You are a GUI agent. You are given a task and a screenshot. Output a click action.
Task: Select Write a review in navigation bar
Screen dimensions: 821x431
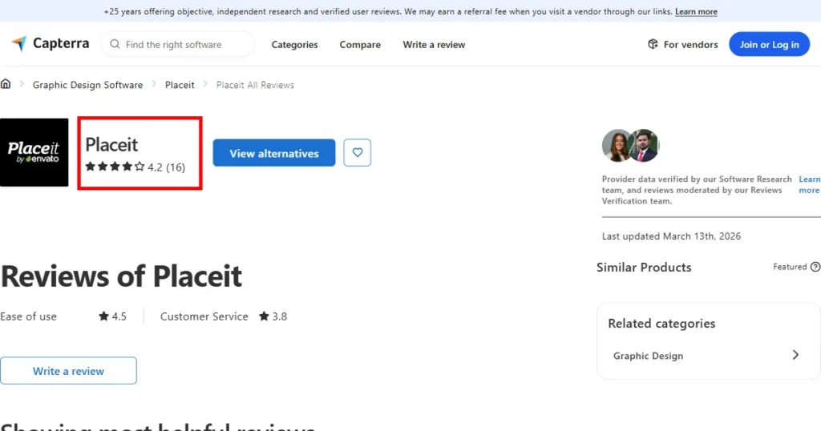(x=434, y=44)
